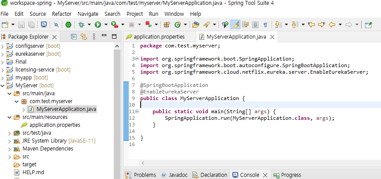Image resolution: width=381 pixels, height=179 pixels.
Task: Click the Package Explorer scroll up arrow
Action: click(x=117, y=46)
